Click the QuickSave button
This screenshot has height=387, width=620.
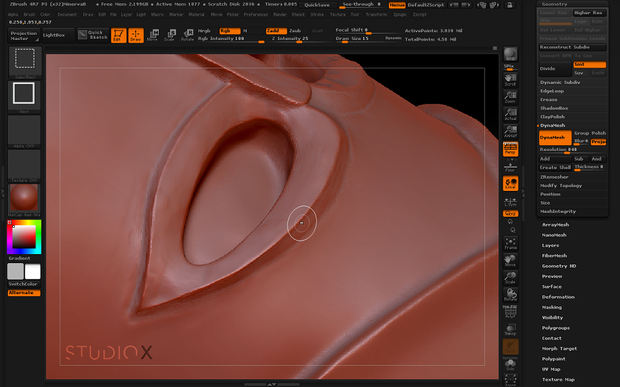click(316, 5)
